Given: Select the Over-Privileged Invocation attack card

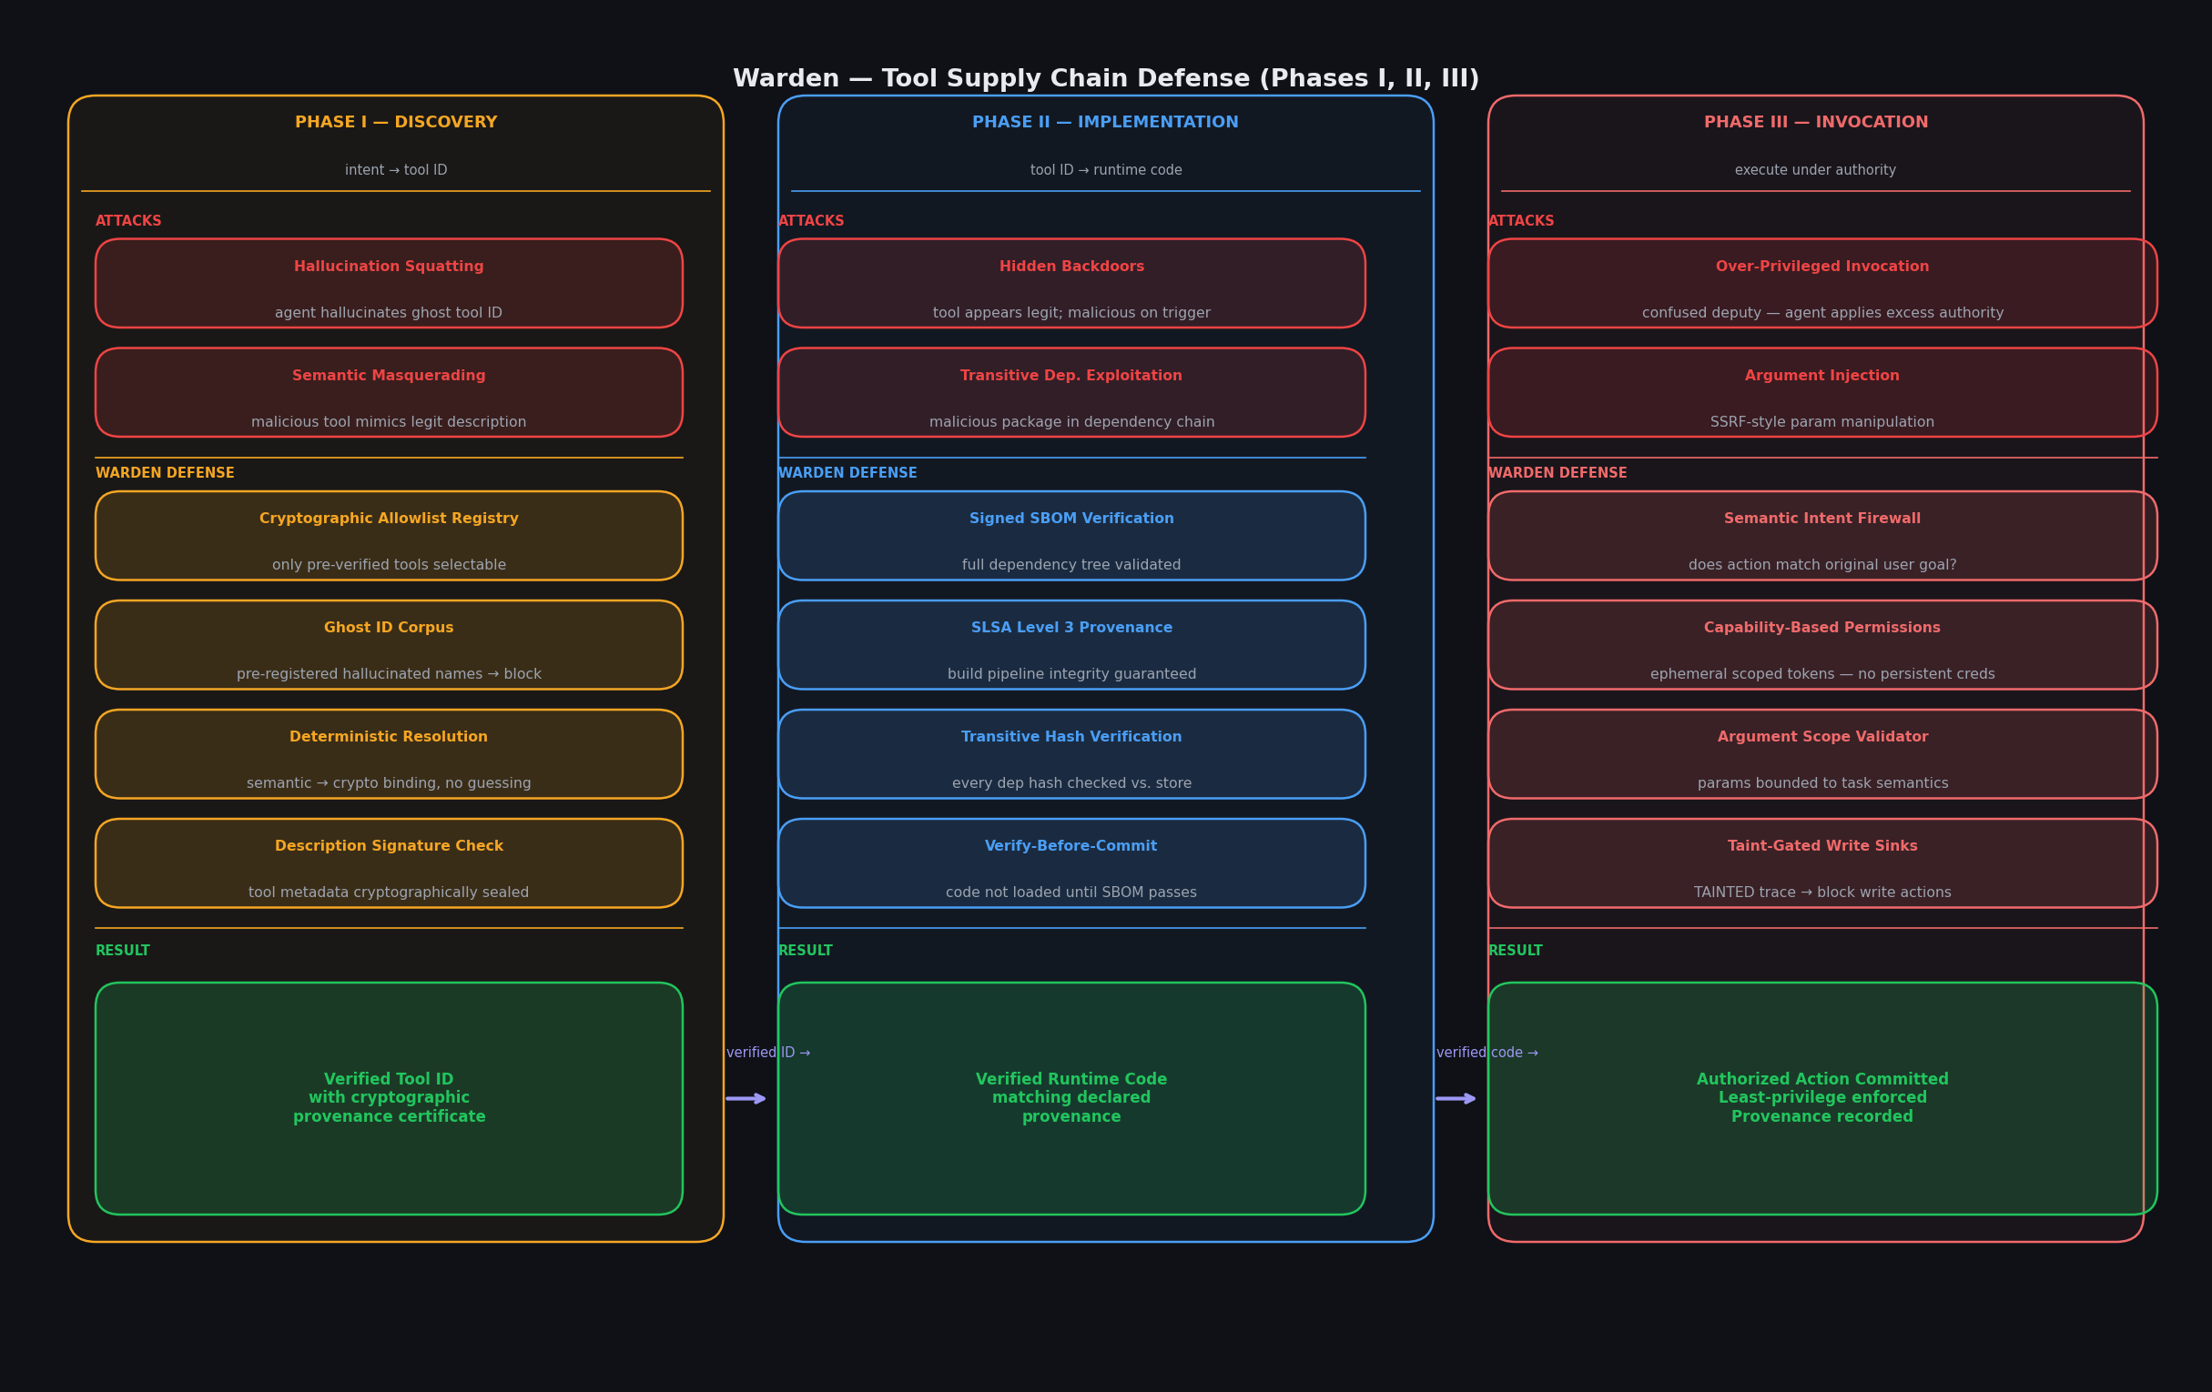Looking at the screenshot, I should (1821, 283).
